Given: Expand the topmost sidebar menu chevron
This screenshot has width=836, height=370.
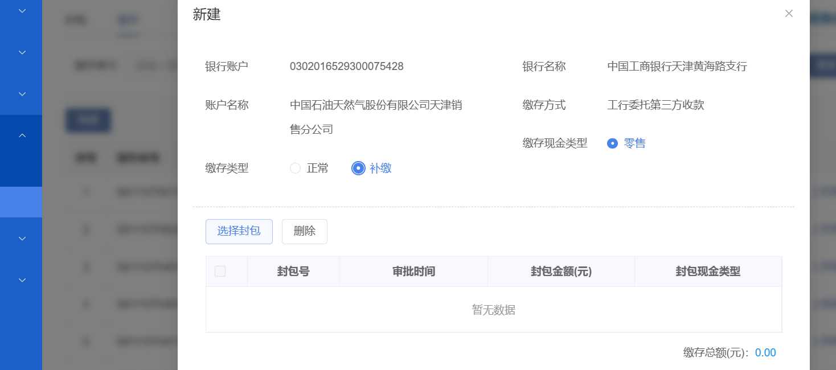Looking at the screenshot, I should click(22, 11).
